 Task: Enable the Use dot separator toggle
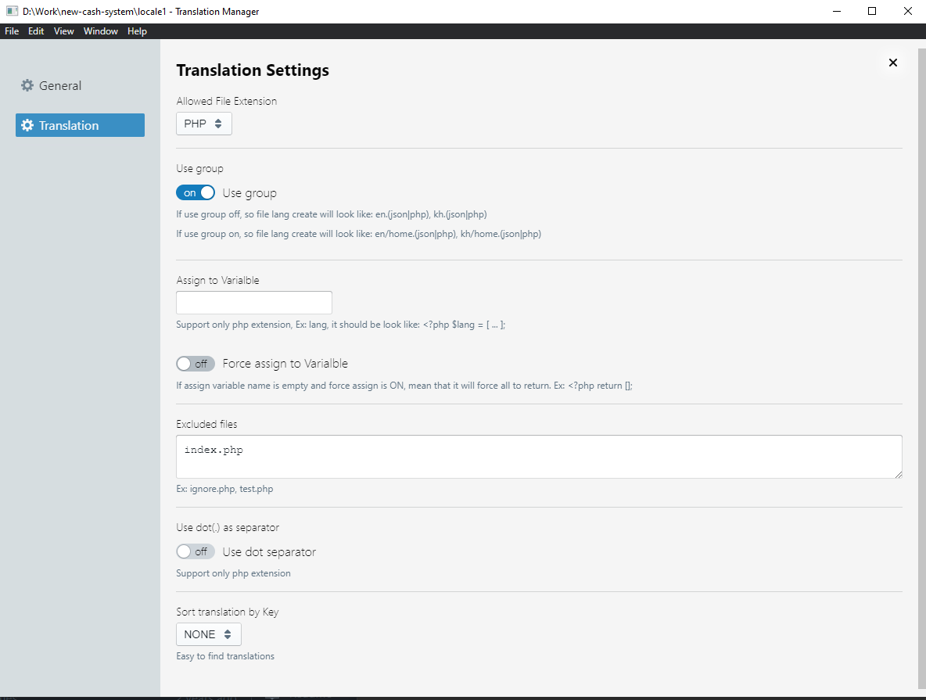click(x=196, y=552)
